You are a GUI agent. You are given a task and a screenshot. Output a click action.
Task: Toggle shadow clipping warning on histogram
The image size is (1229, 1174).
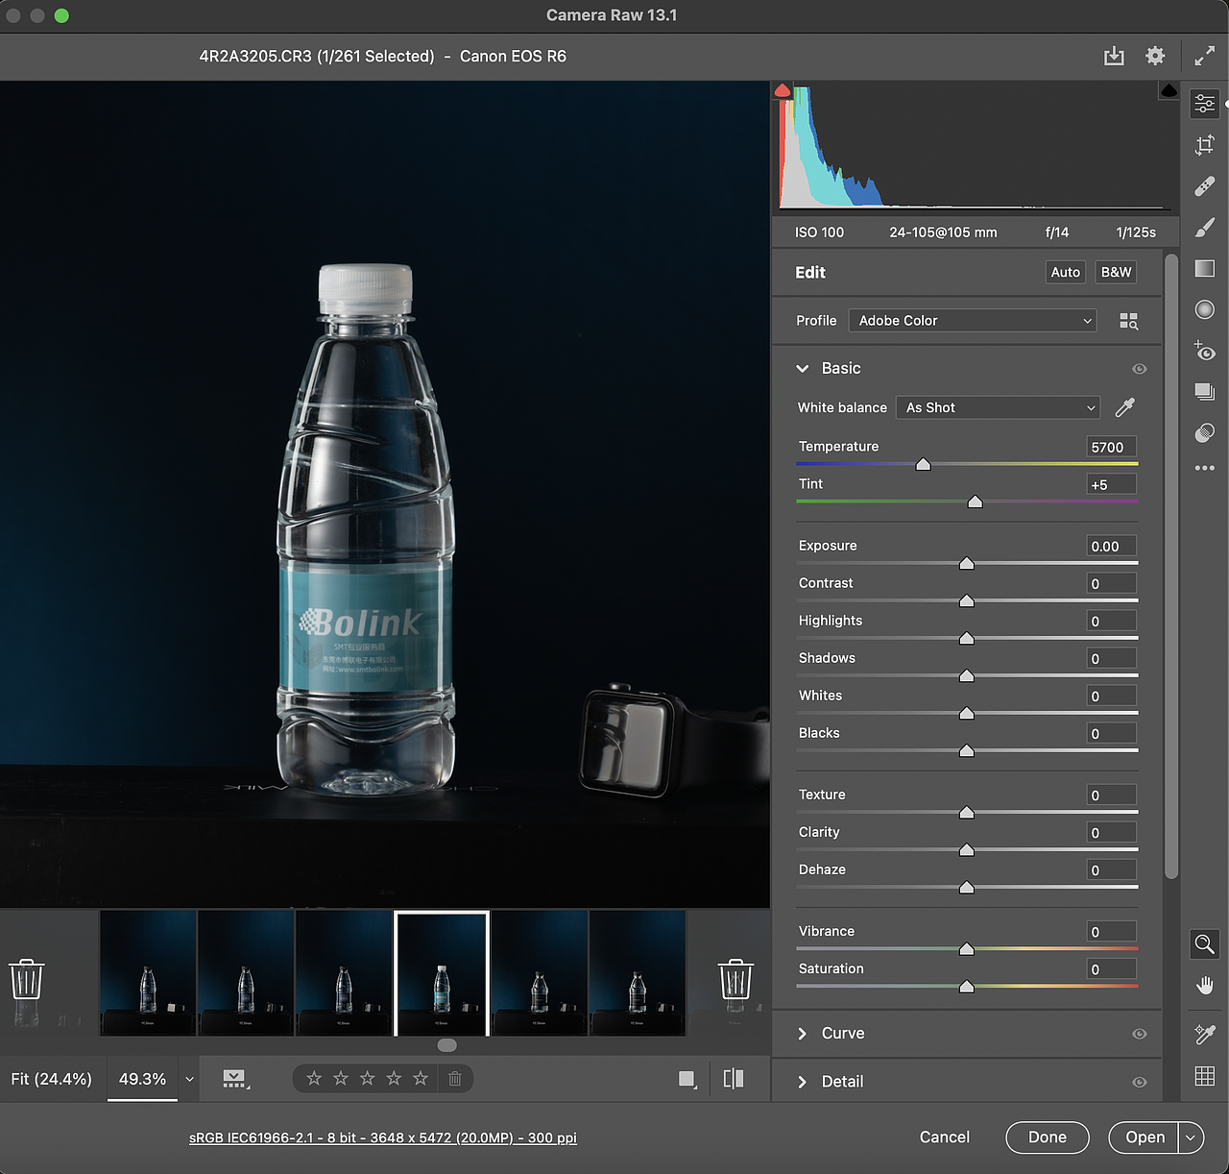(x=783, y=90)
